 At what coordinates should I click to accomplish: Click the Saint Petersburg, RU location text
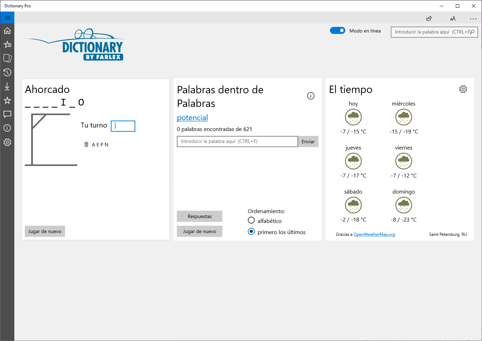[448, 234]
